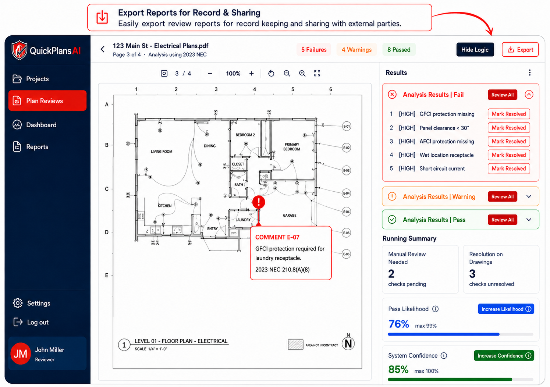This screenshot has height=387, width=550.
Task: Click the 2023 NEC 210.8(A)(8) reference
Action: (283, 270)
